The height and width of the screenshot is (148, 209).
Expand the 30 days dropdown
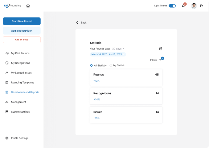click(x=118, y=49)
